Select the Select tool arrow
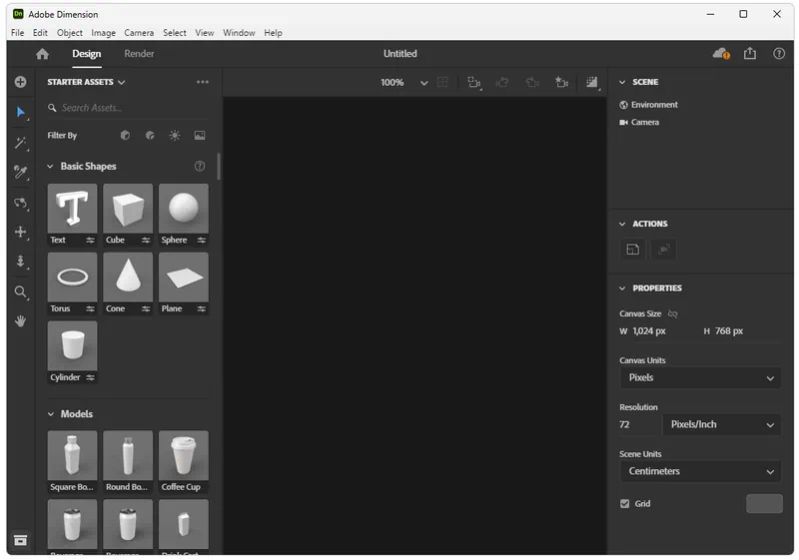The height and width of the screenshot is (560, 799). pos(20,112)
